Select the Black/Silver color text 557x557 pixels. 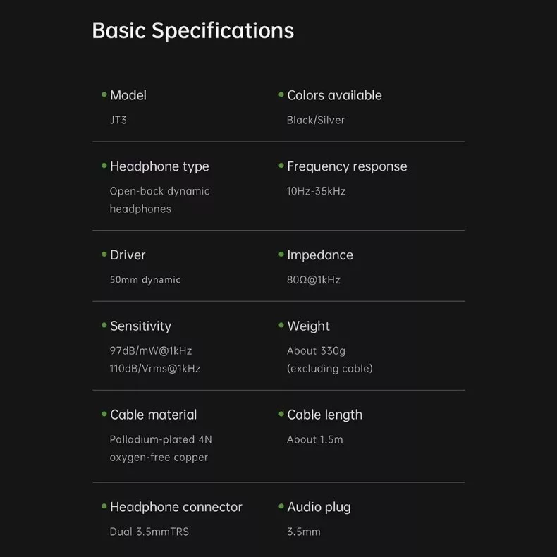(x=316, y=120)
